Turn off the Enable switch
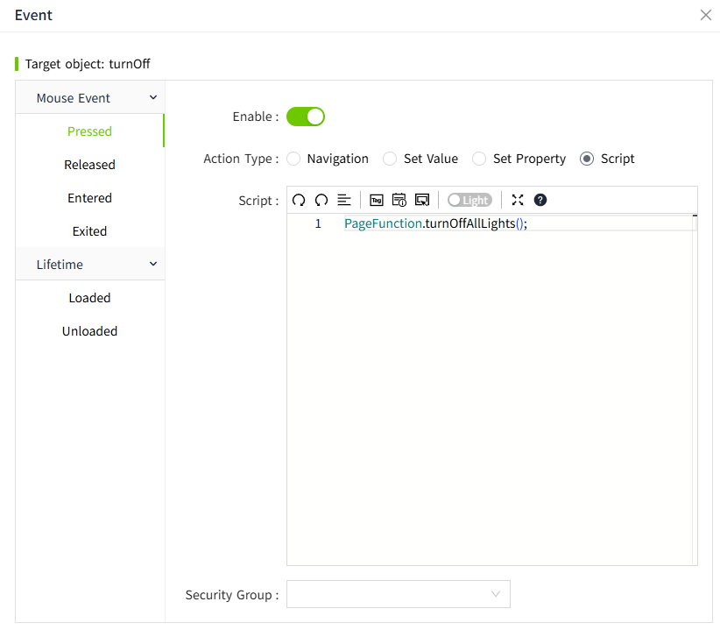 [306, 117]
